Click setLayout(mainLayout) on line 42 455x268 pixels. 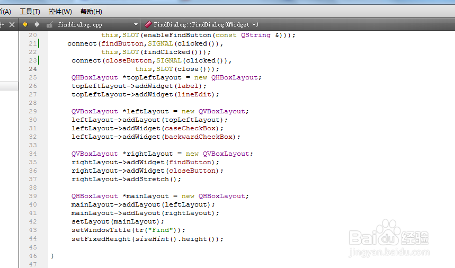point(116,221)
